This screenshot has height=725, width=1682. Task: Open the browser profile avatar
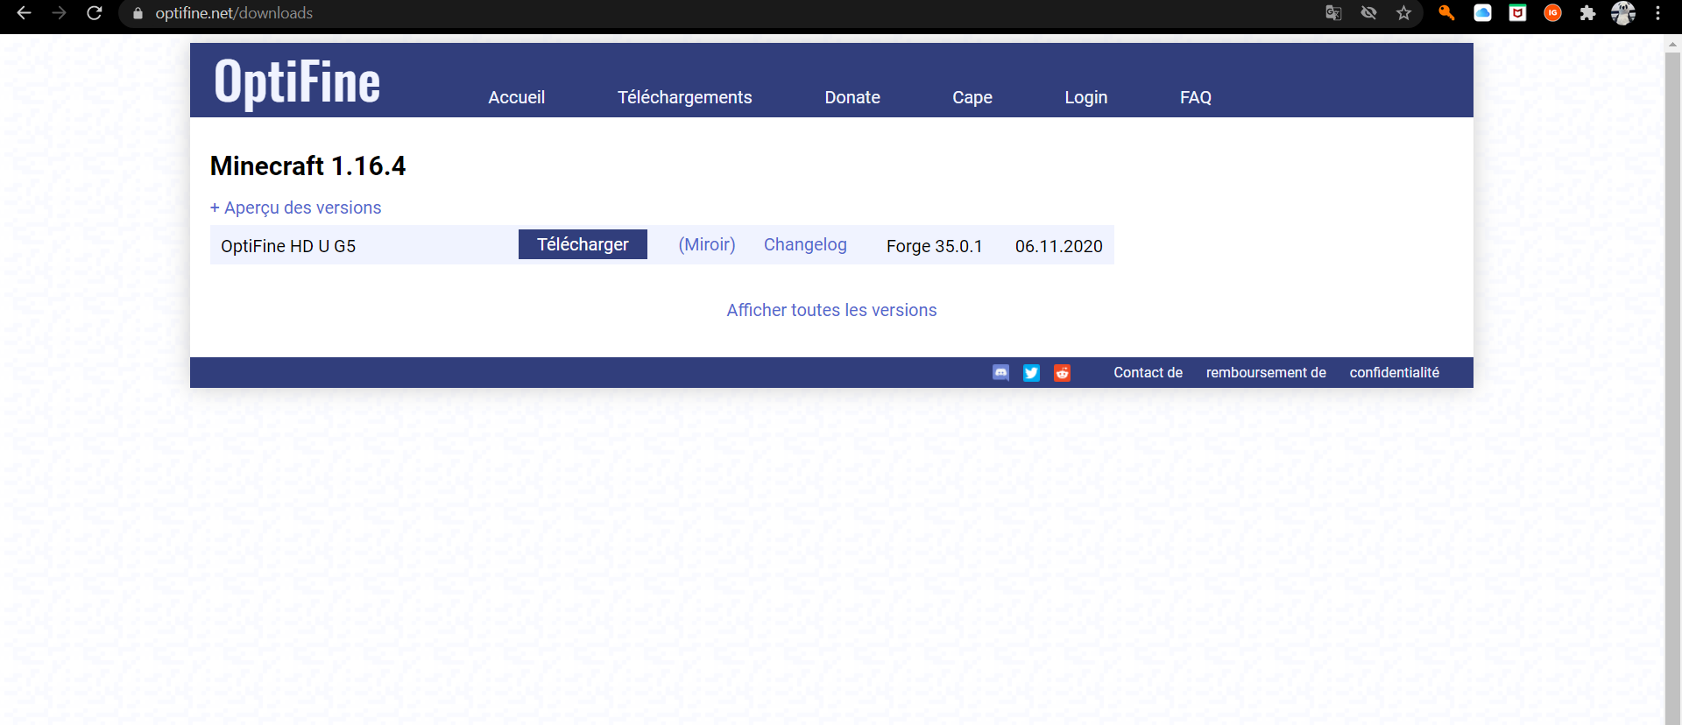(1623, 13)
